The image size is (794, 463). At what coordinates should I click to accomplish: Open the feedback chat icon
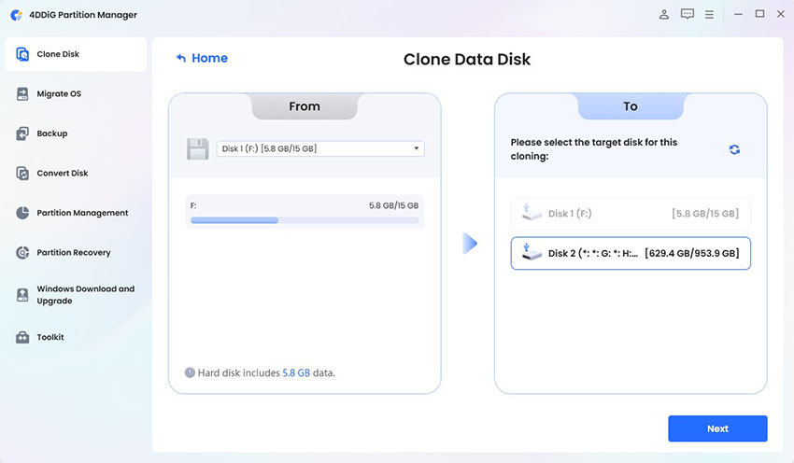pos(688,14)
